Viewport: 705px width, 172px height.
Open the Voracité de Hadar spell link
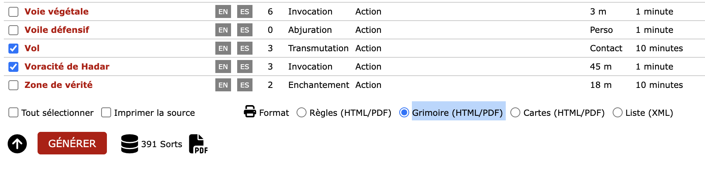67,67
